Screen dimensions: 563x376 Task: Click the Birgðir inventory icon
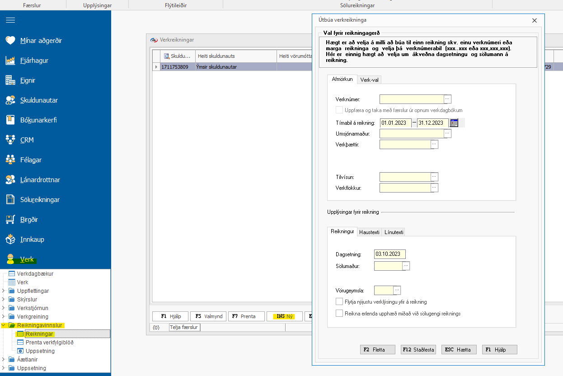pyautogui.click(x=10, y=220)
